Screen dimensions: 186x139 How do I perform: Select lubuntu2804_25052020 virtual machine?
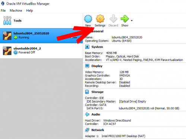pos(41,36)
